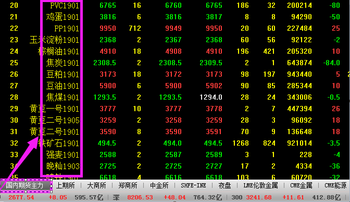
Task: Open the 夜盘 tab
Action: click(224, 185)
